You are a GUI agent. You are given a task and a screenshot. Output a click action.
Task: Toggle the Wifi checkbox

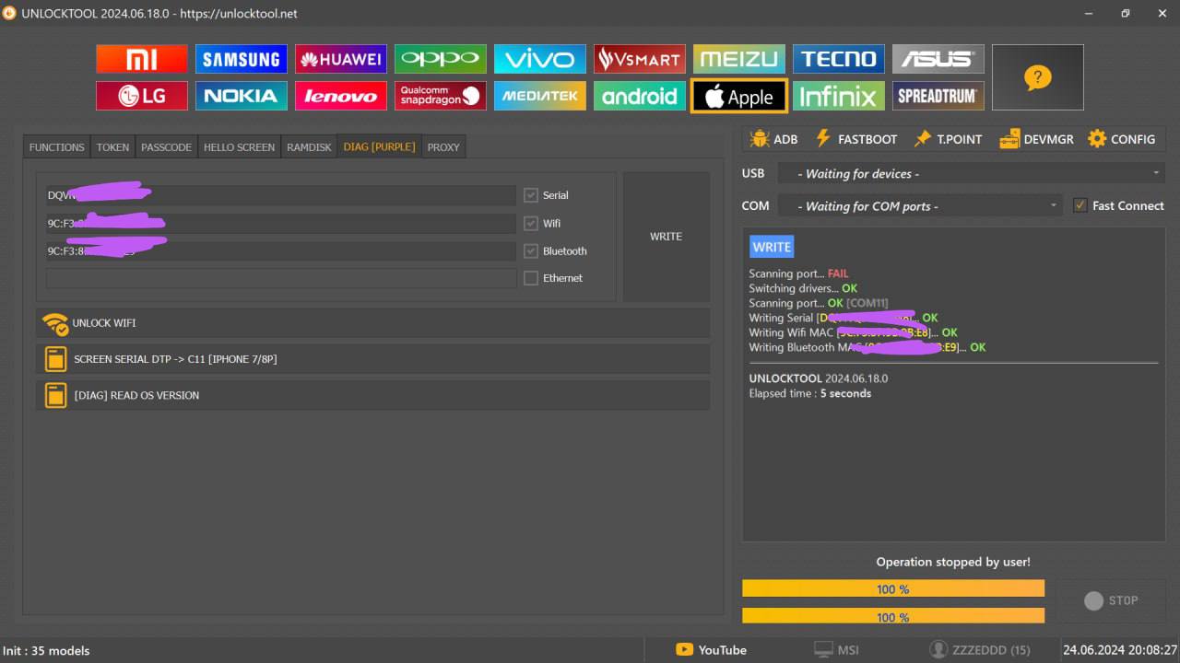pyautogui.click(x=531, y=223)
